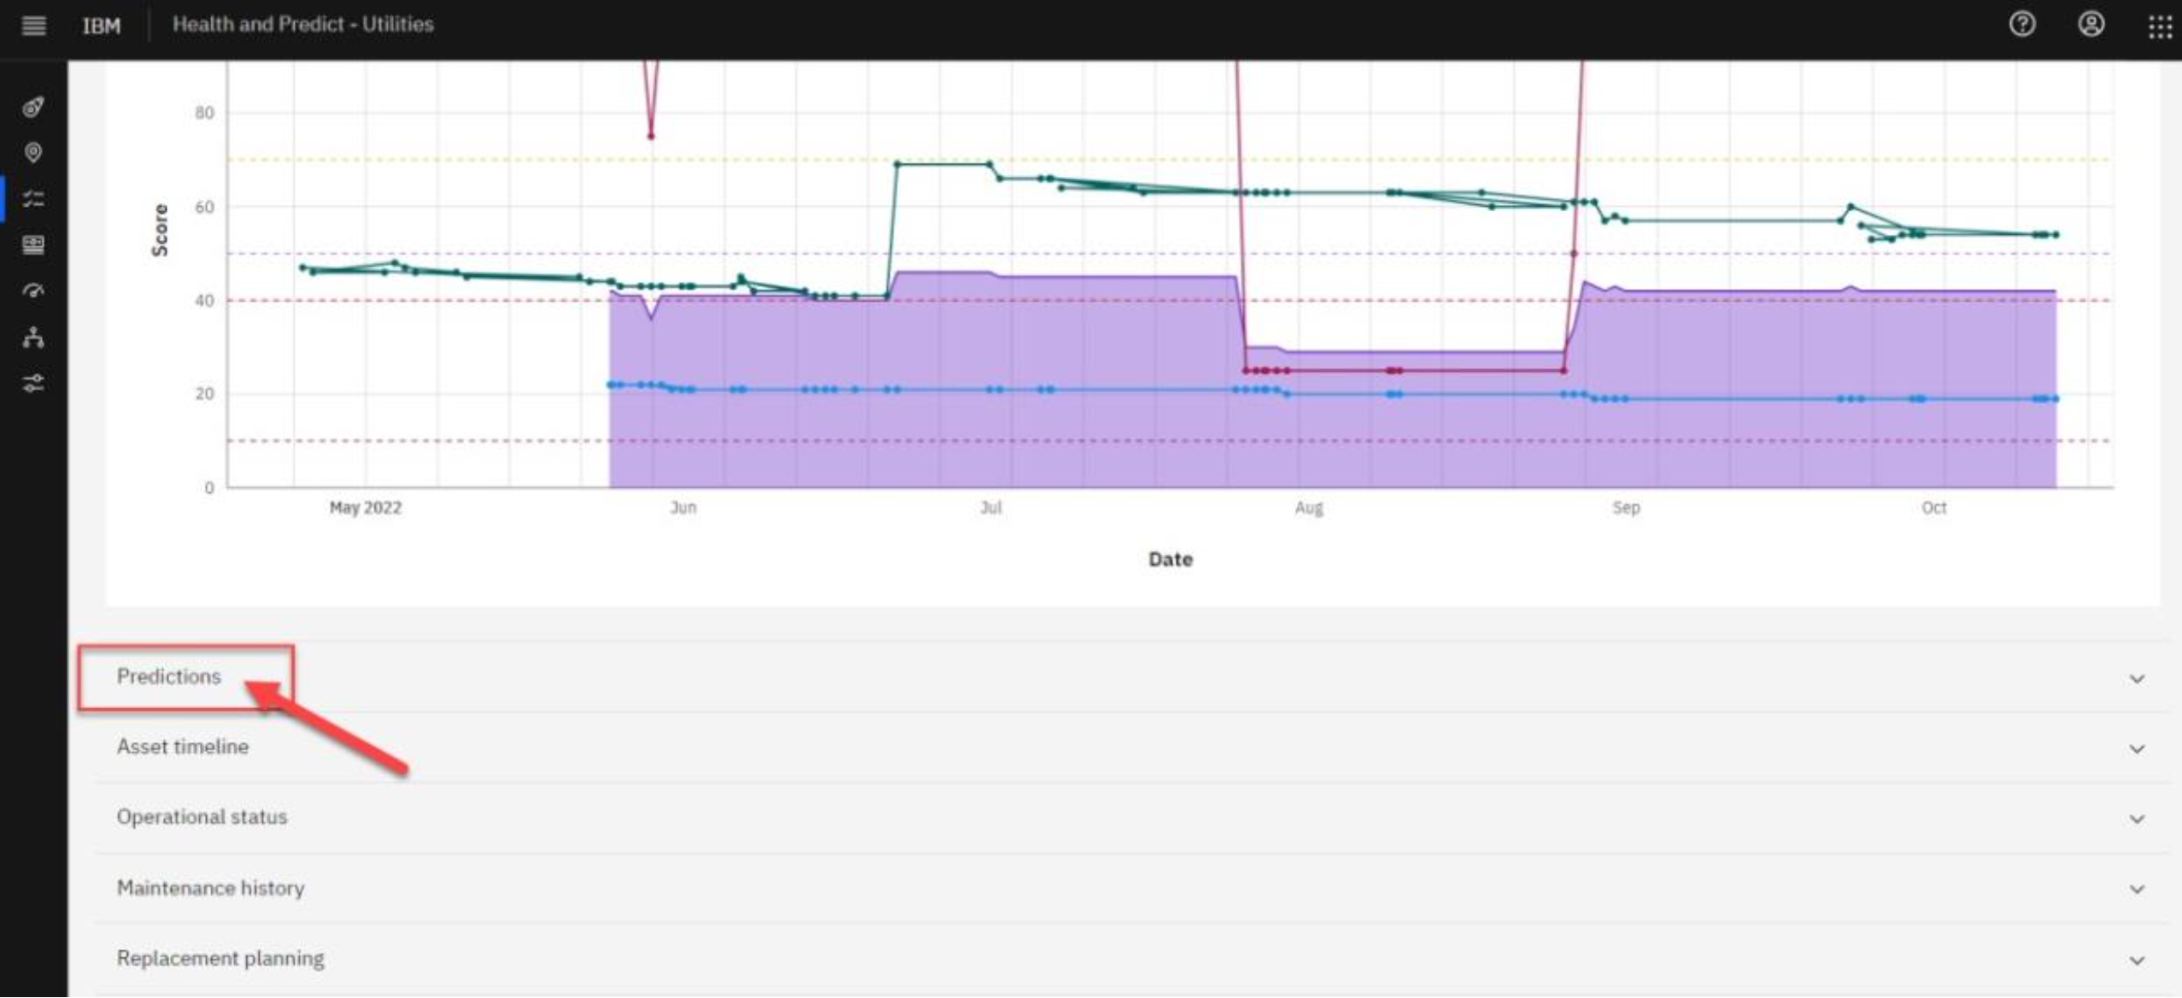Image resolution: width=2182 pixels, height=998 pixels.
Task: Click the red data point near 80 score
Action: pyautogui.click(x=651, y=136)
